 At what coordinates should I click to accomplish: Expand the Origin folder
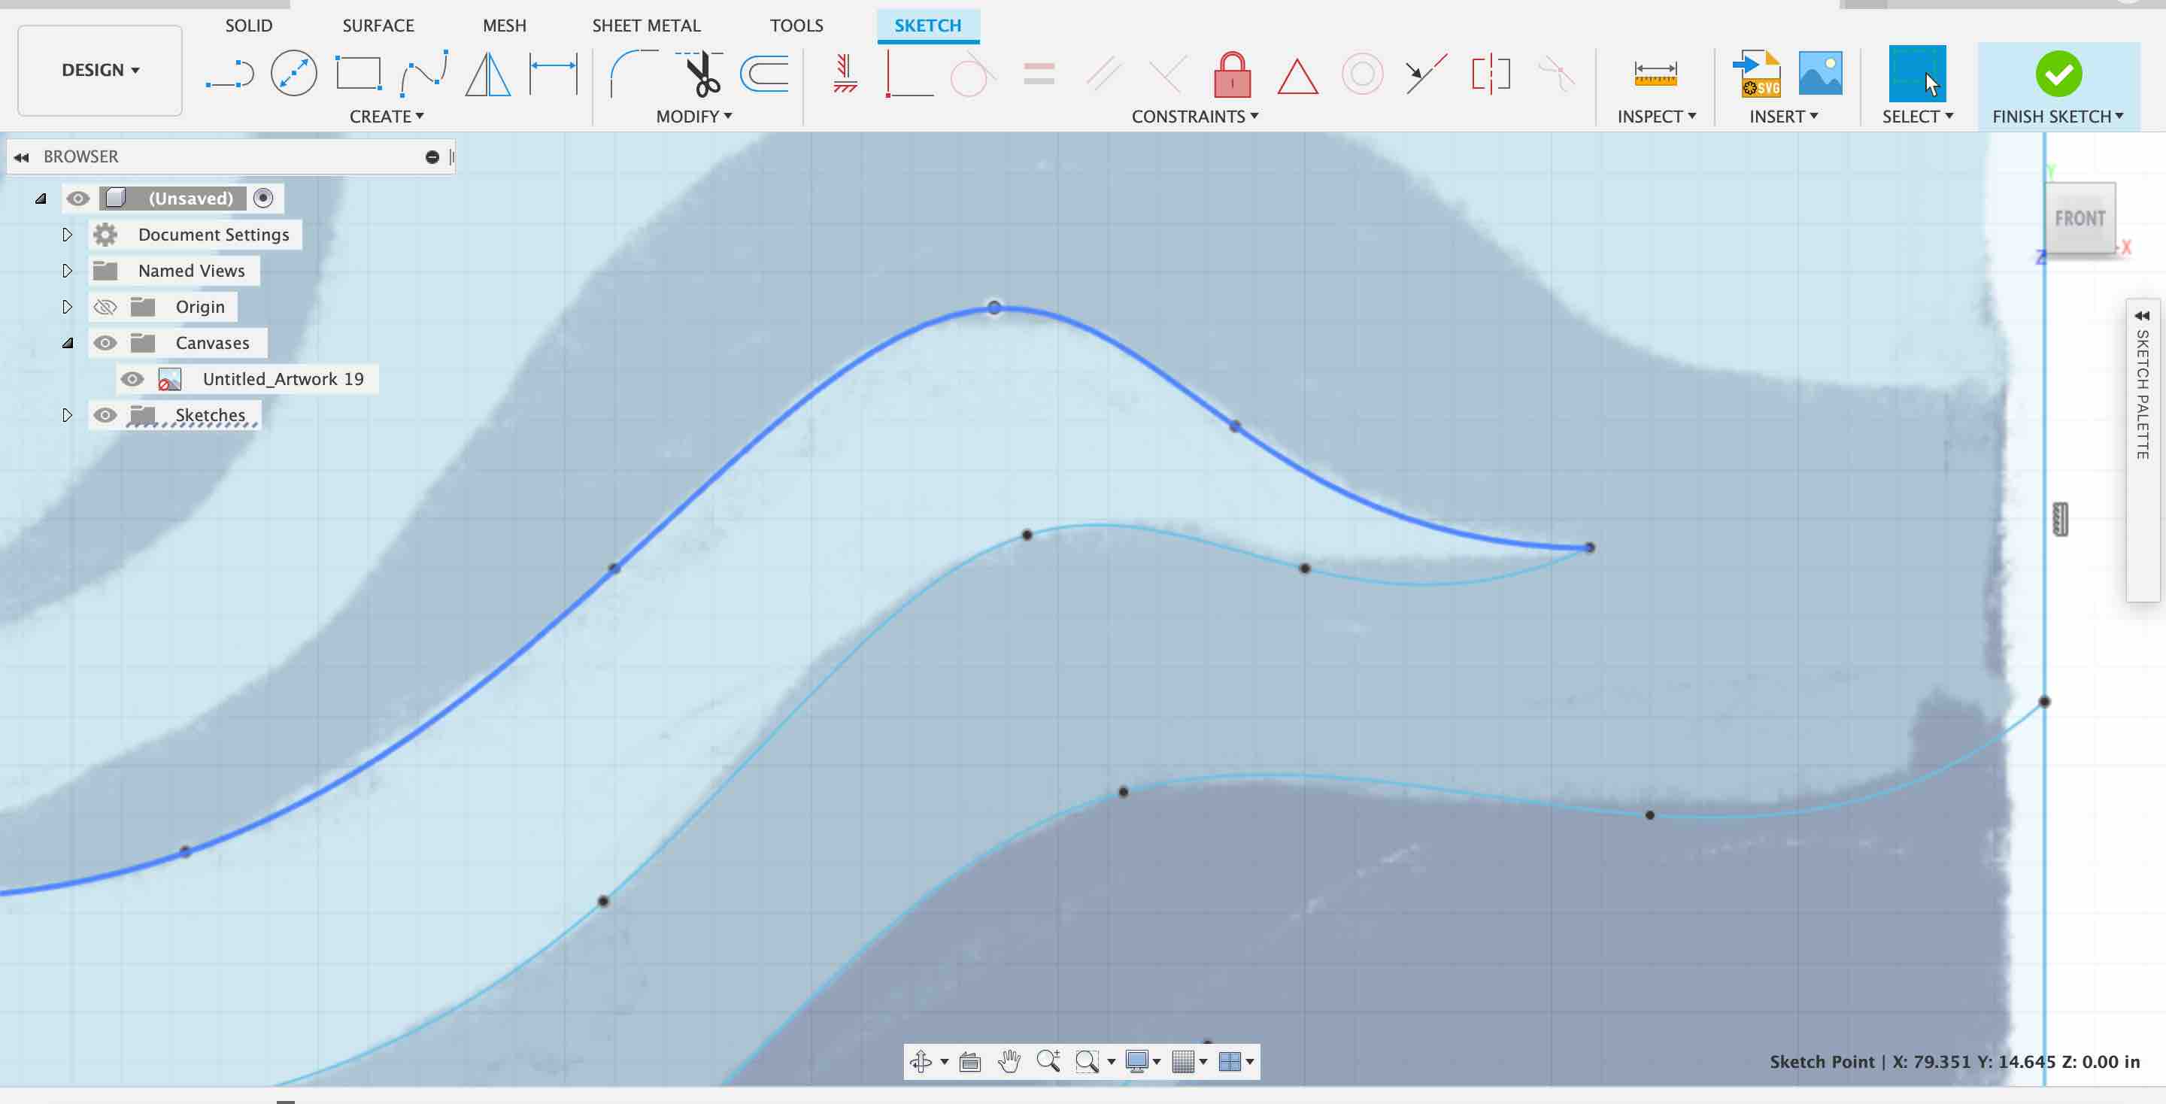(x=67, y=307)
